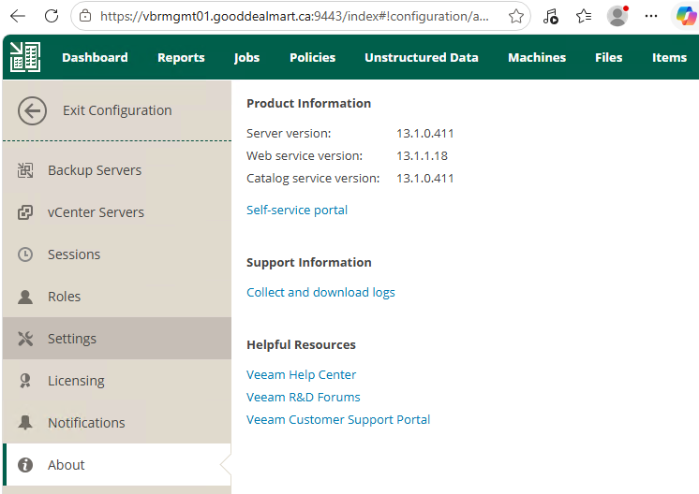Focus the browser address bar URL
This screenshot has width=699, height=494.
pos(294,17)
